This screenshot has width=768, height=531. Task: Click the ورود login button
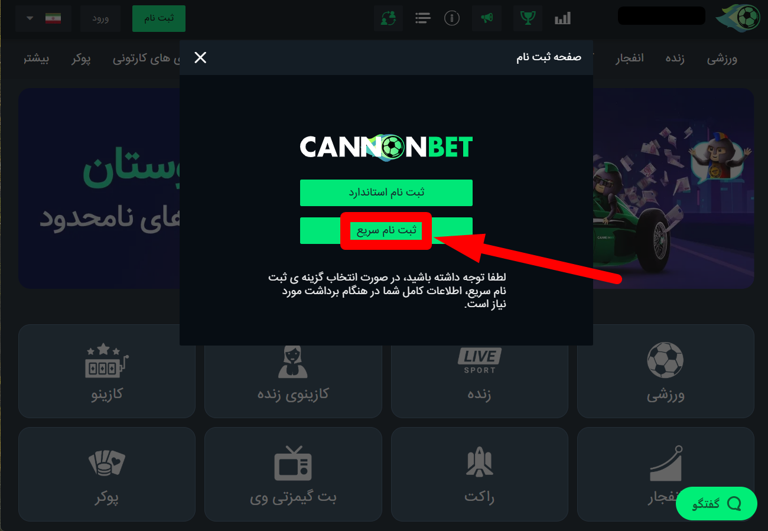pyautogui.click(x=100, y=18)
